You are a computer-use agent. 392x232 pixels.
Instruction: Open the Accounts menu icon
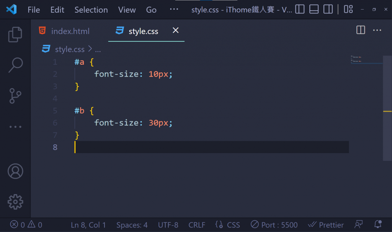tap(15, 171)
